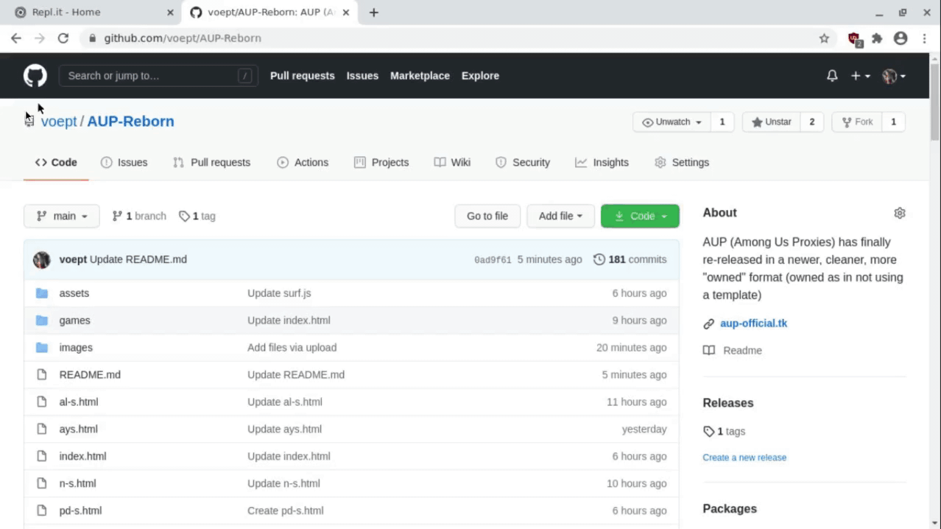941x529 pixels.
Task: Click the Go to file button
Action: click(x=487, y=216)
